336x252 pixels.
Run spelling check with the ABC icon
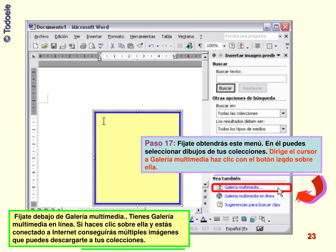pyautogui.click(x=101, y=46)
